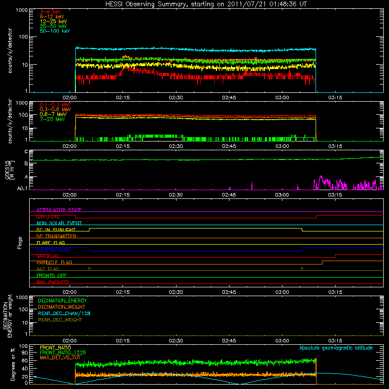Click the 1000 tick on keV panel axis
The width and height of the screenshot is (389, 389).
pyautogui.click(x=22, y=10)
